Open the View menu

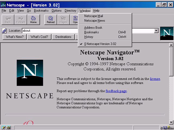coord(20,11)
